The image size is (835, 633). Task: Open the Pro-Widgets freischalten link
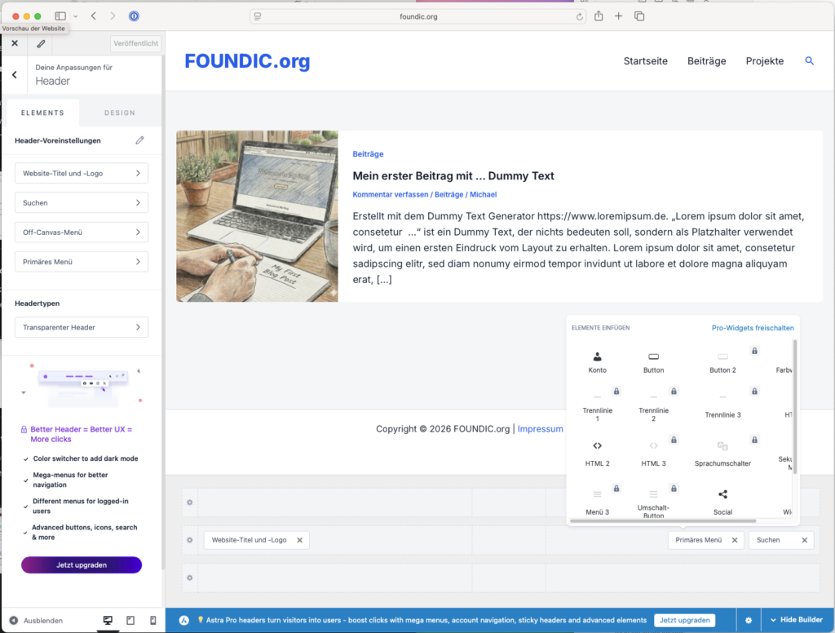(x=752, y=328)
